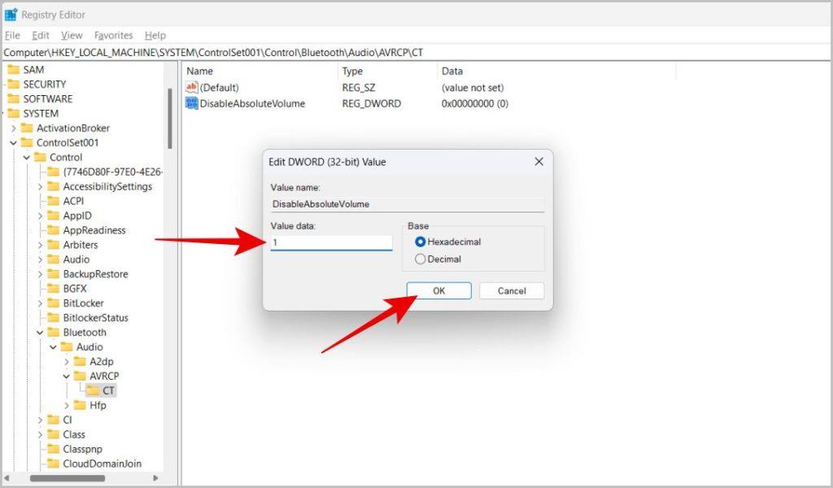The image size is (833, 488).
Task: Click the horizontal scrollbar right arrow
Action: pos(155,478)
